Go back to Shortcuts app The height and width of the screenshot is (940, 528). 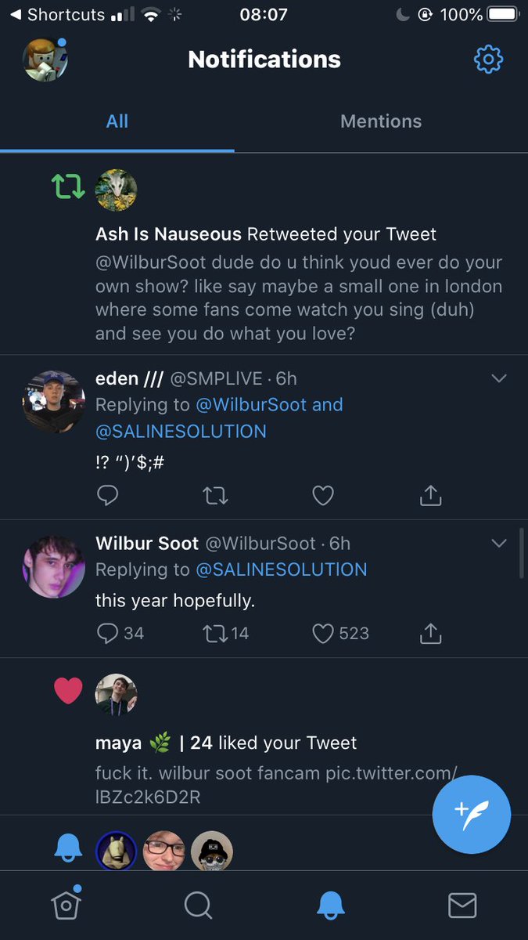tap(57, 14)
